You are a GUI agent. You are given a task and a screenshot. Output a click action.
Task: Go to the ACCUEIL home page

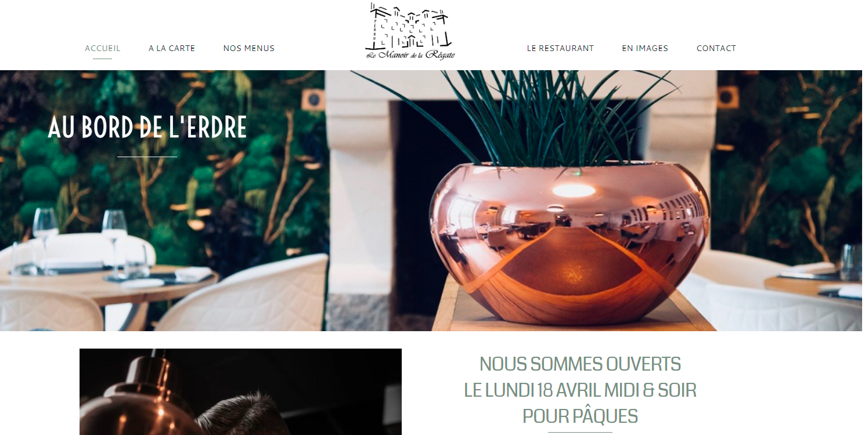tap(103, 48)
